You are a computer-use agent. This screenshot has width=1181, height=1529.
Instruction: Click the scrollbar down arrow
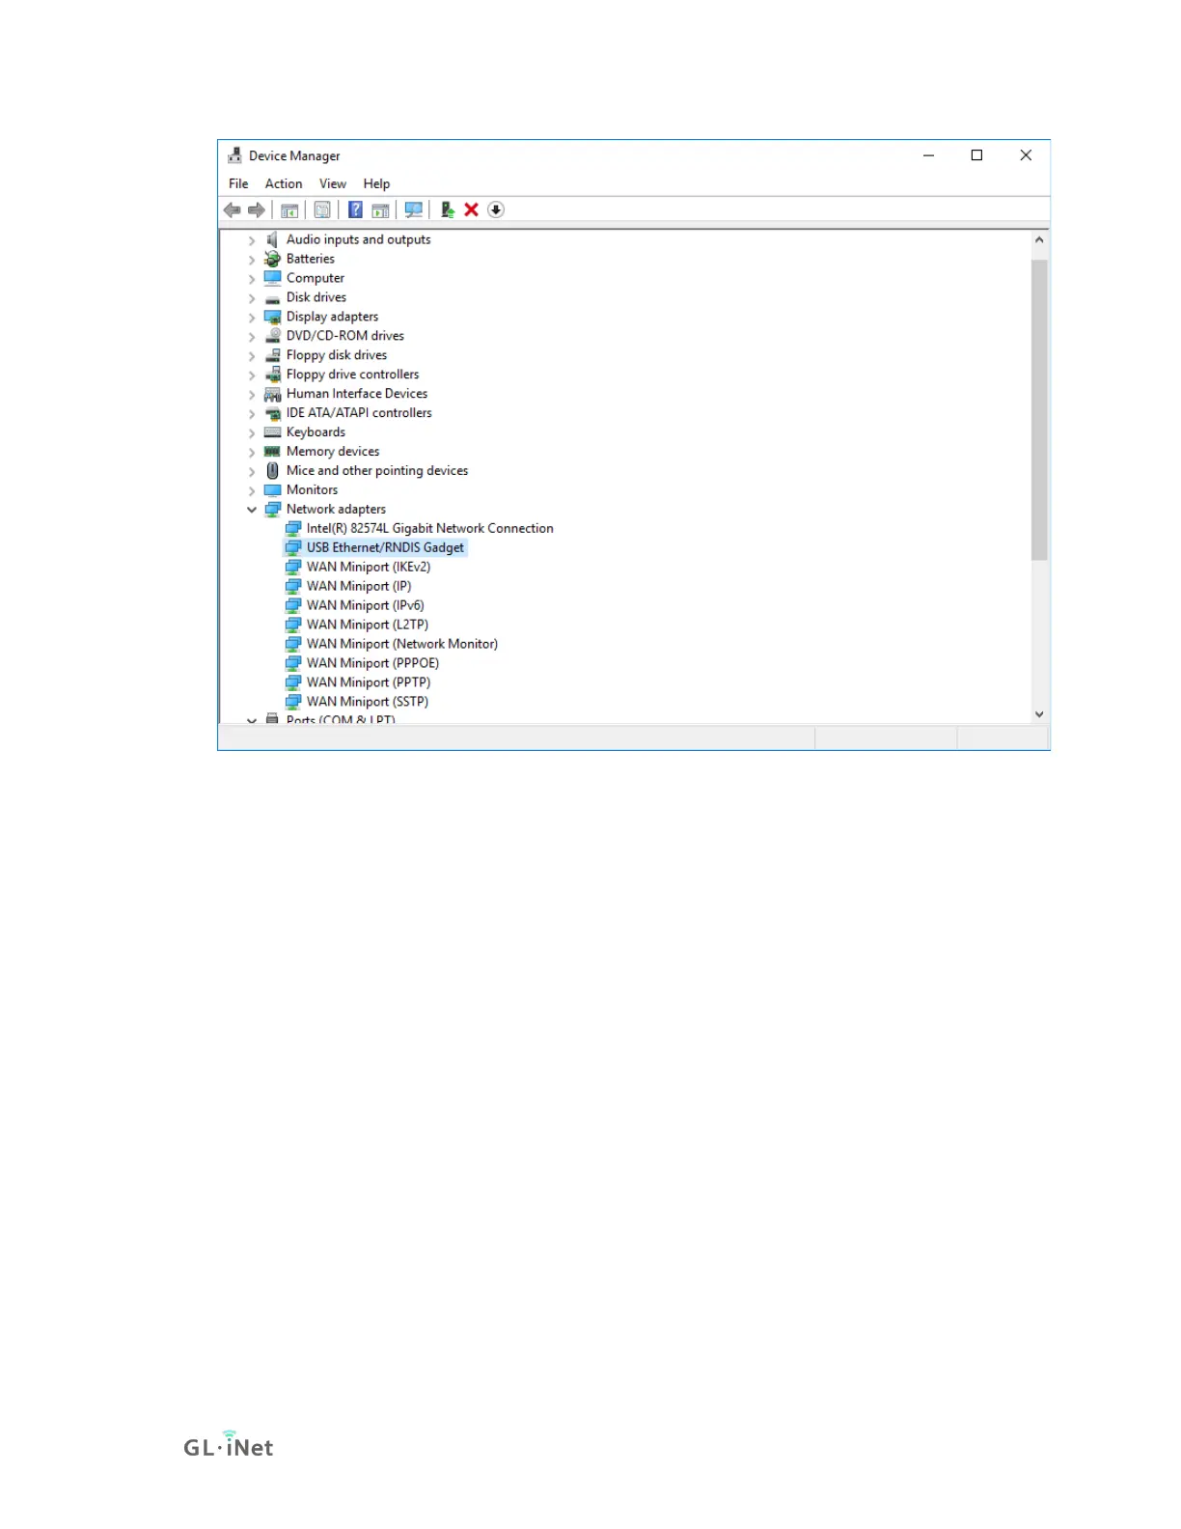click(x=1039, y=714)
